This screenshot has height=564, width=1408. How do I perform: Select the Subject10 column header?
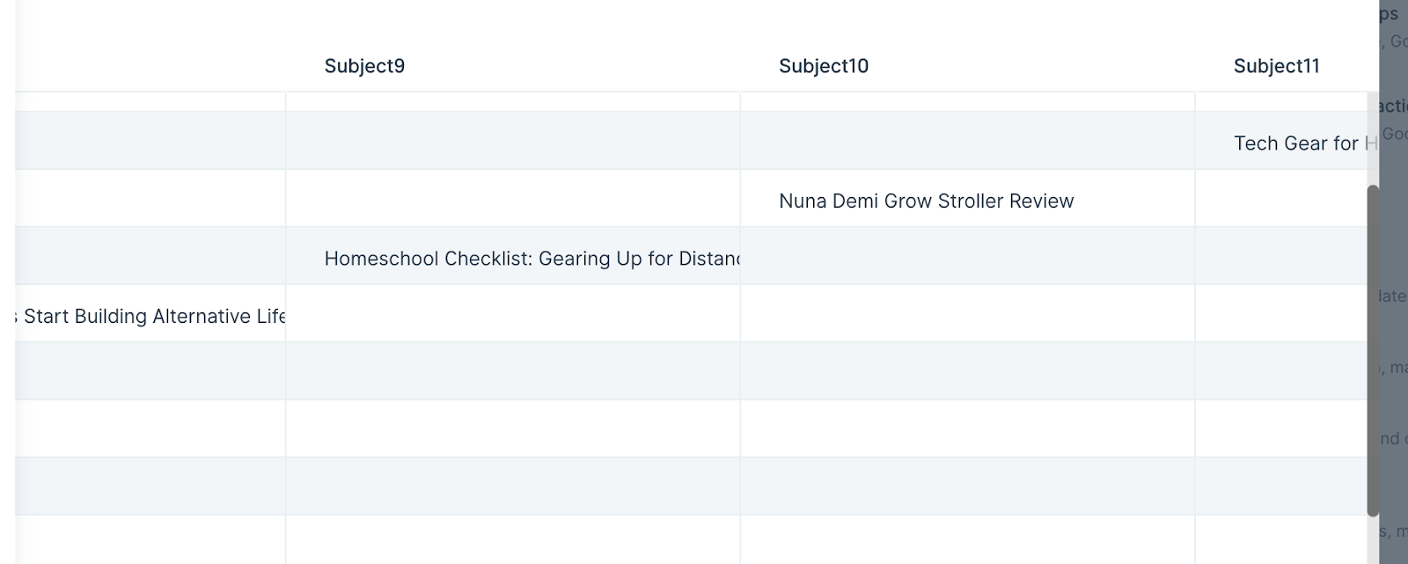(967, 66)
